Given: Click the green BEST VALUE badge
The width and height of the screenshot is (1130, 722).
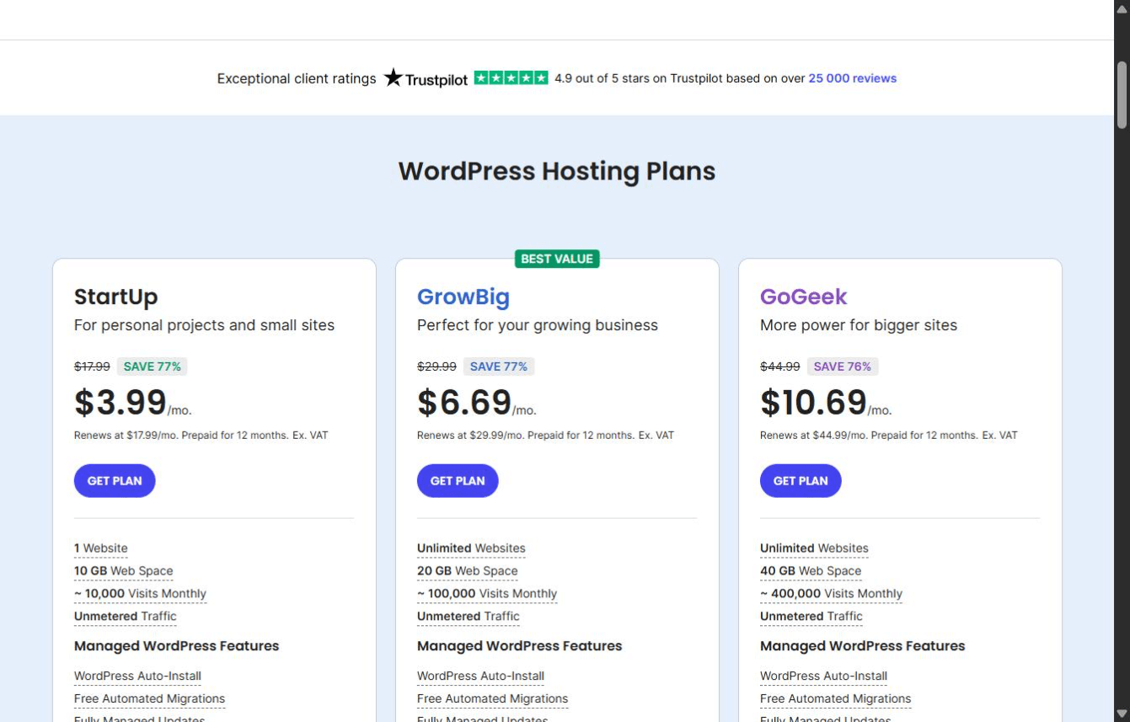Looking at the screenshot, I should point(557,259).
